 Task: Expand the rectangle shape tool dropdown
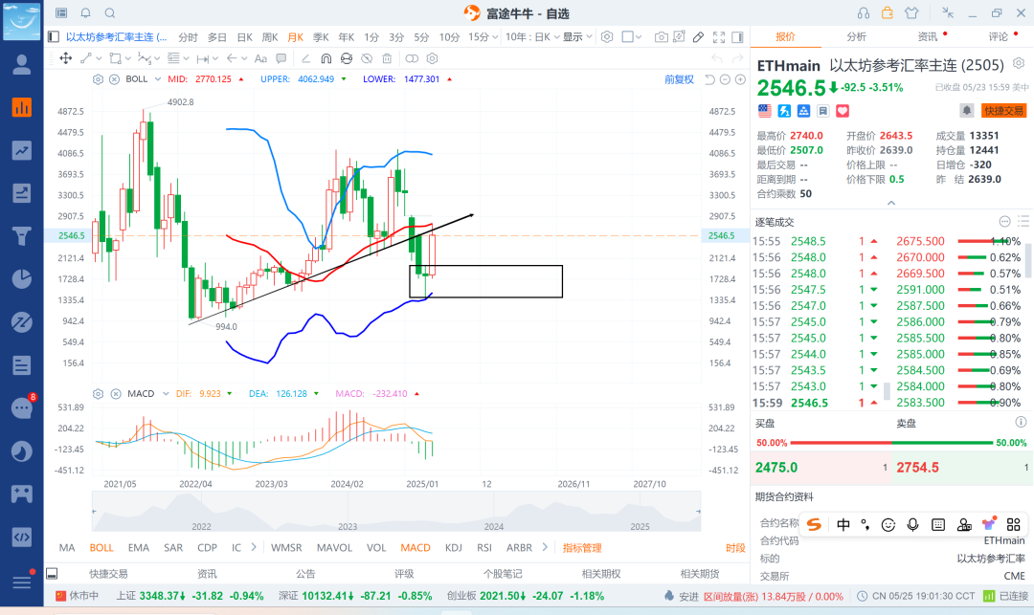point(128,58)
